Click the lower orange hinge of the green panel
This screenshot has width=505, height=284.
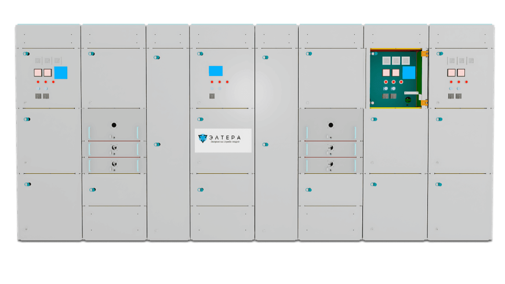424,103
